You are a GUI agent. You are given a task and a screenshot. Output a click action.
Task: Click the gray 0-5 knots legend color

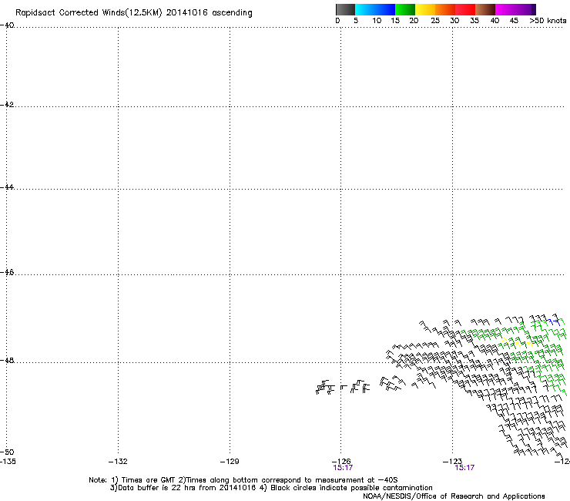pyautogui.click(x=345, y=9)
